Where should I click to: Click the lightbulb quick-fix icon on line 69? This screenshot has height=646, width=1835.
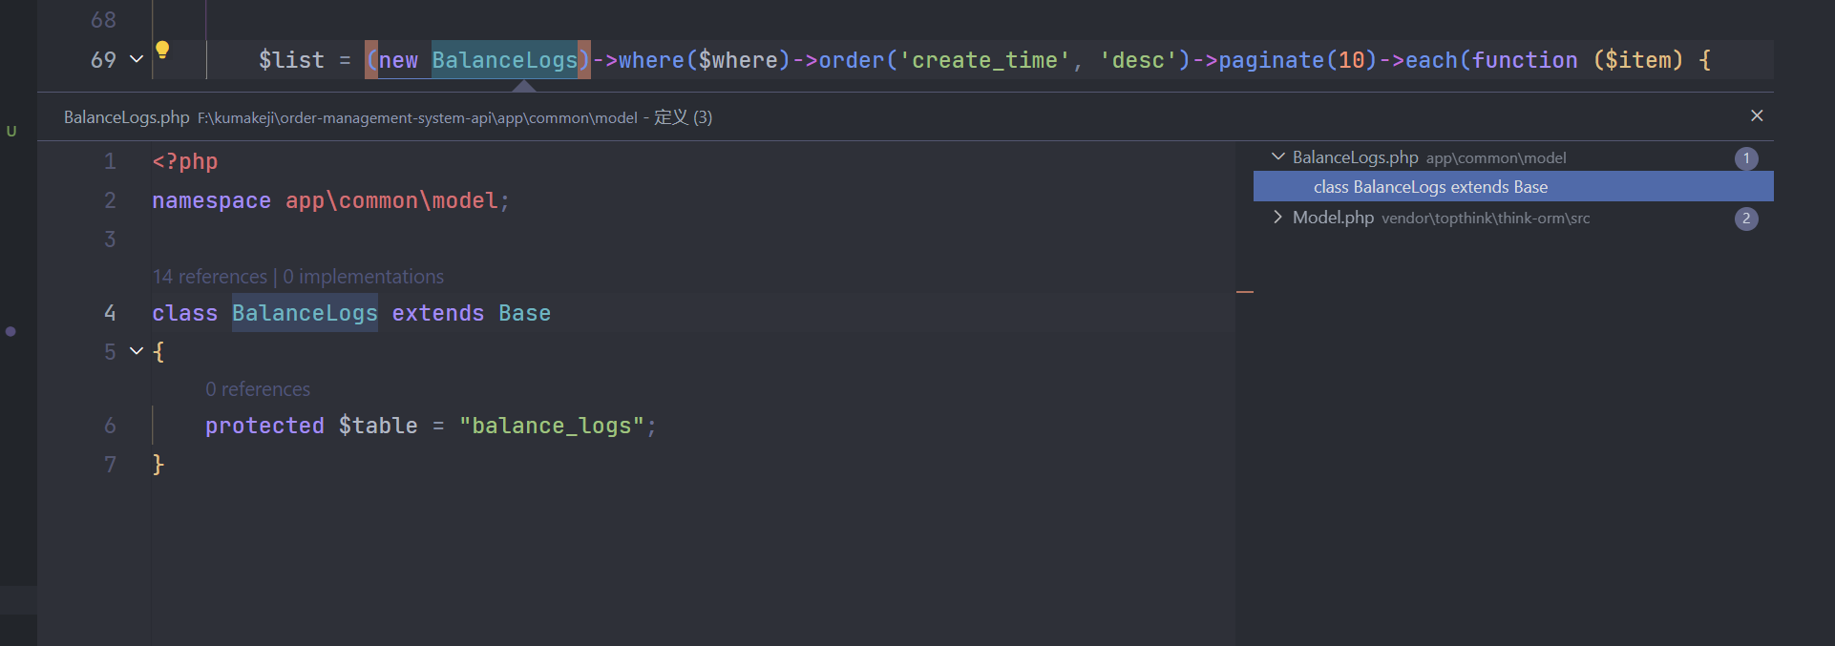[x=162, y=50]
